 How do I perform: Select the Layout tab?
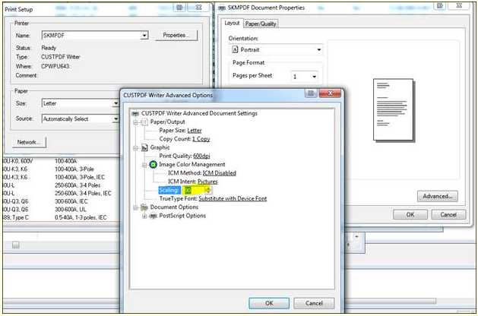[233, 24]
